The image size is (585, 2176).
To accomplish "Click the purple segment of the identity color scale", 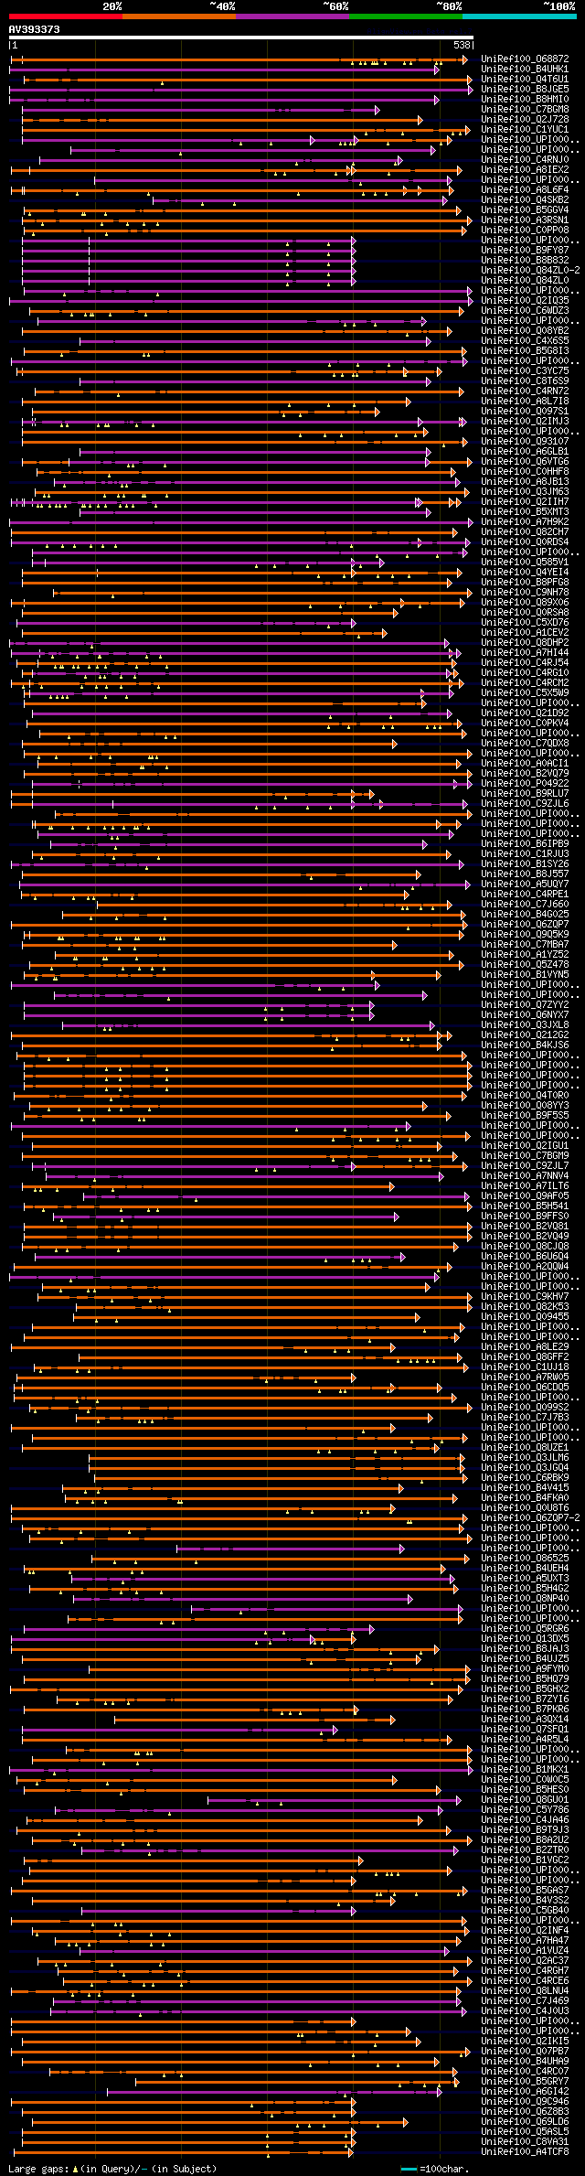I will 292,16.
